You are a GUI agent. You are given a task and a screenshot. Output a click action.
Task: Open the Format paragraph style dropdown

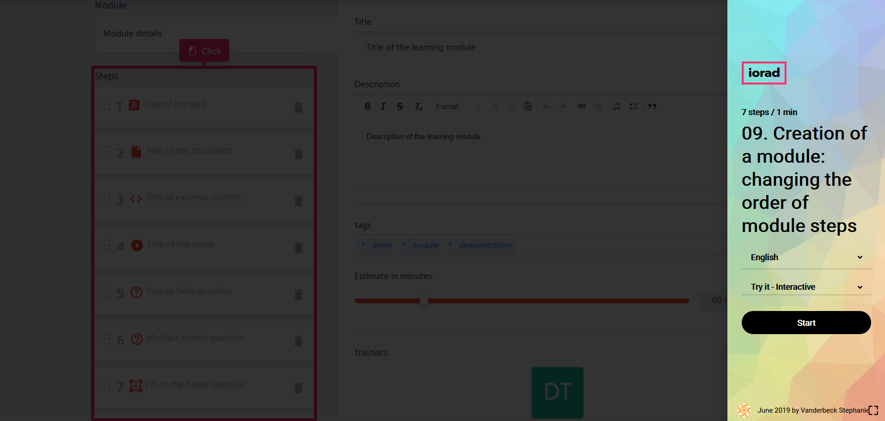[x=457, y=106]
